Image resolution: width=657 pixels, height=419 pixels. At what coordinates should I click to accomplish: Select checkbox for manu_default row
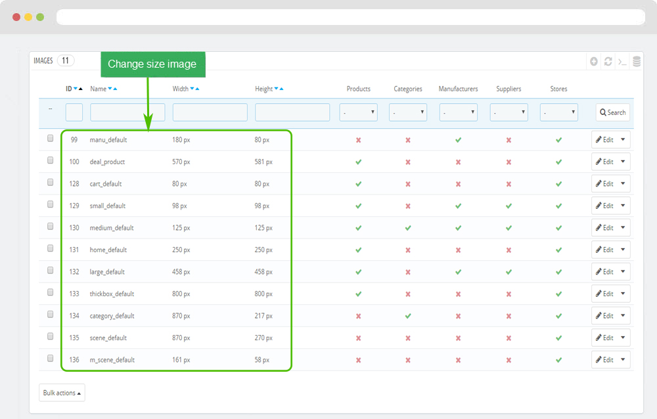[x=51, y=139]
